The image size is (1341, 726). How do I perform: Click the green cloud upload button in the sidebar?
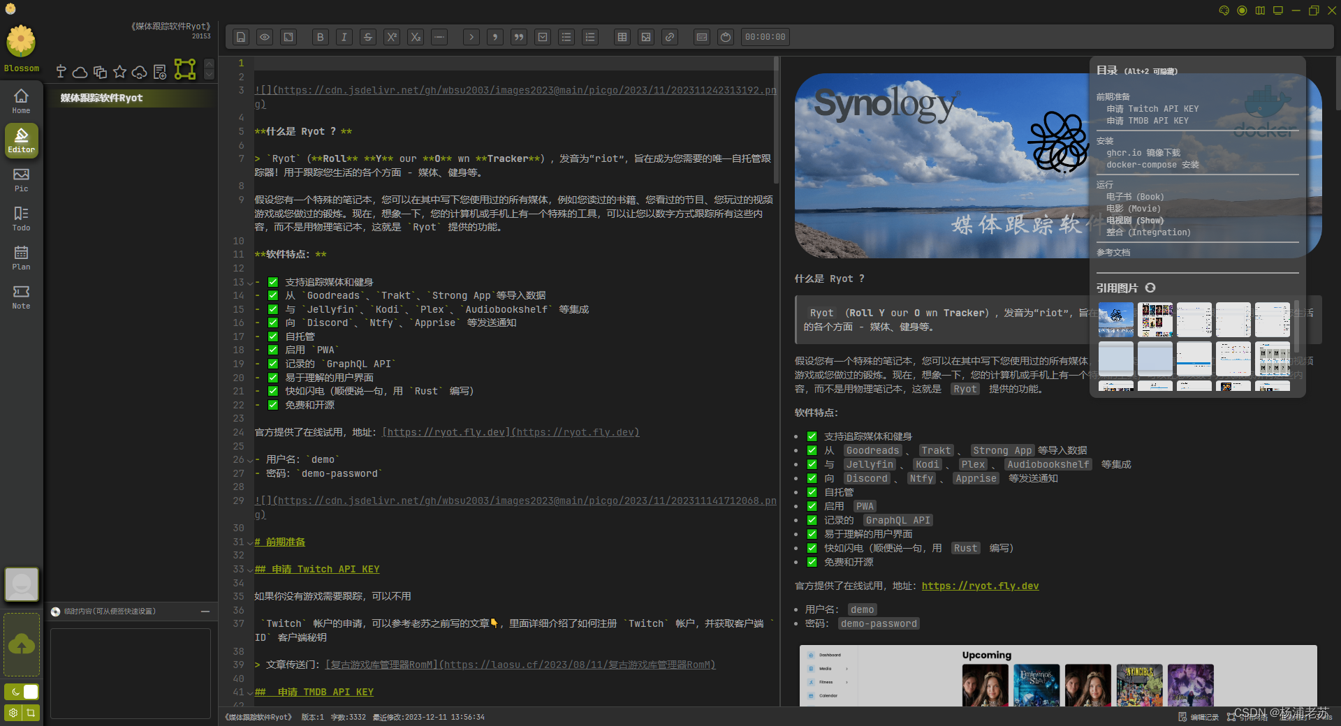(x=22, y=644)
